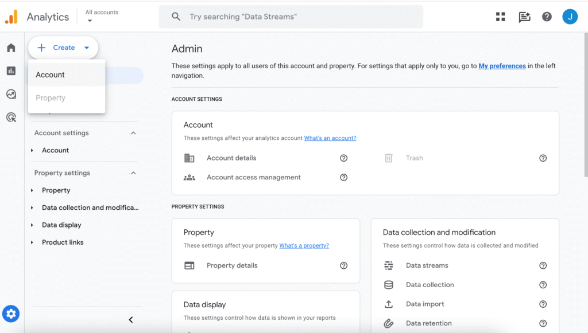Open help for Property details
Screen dimensions: 588x333
click(343, 265)
